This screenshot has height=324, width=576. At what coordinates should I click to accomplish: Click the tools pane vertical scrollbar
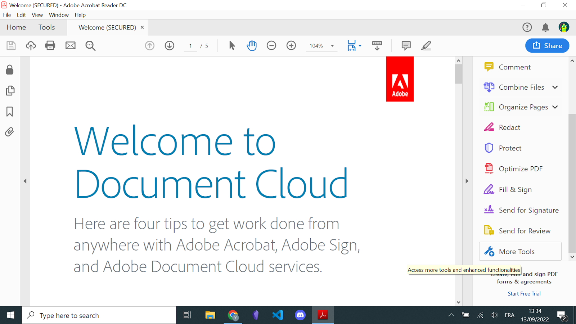572,184
